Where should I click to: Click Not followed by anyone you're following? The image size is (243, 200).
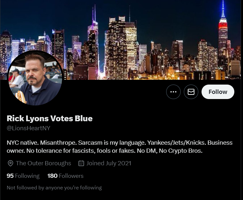[54, 187]
